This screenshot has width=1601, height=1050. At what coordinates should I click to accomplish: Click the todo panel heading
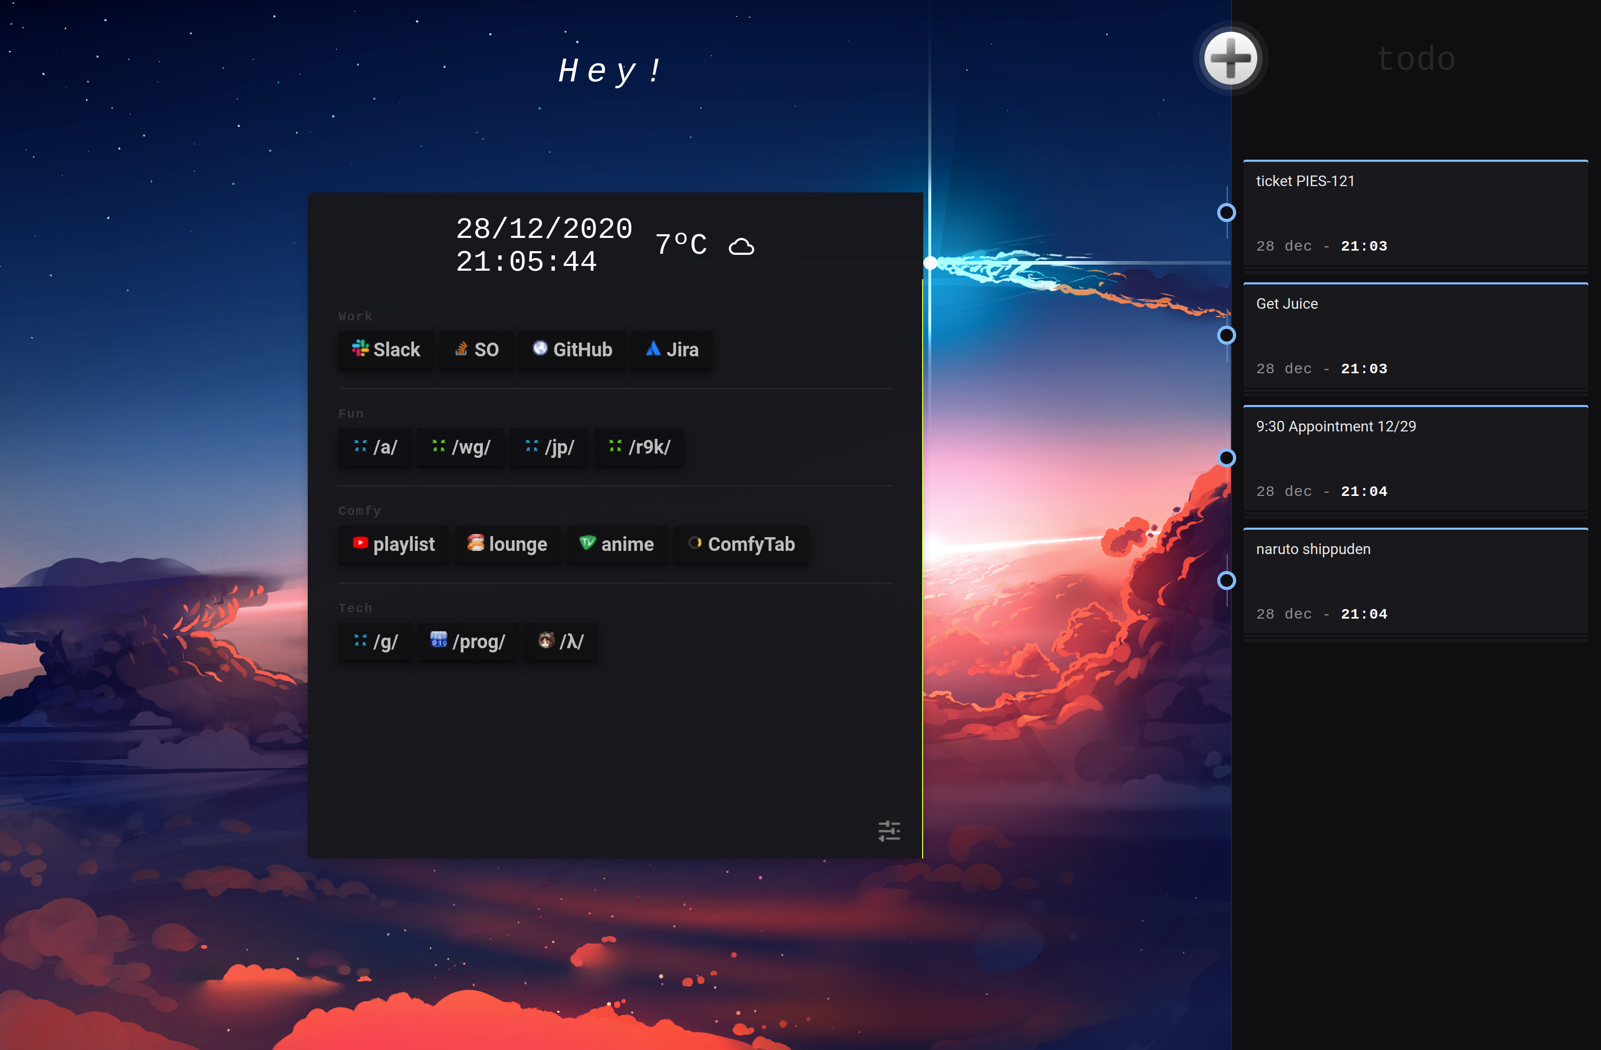1416,59
